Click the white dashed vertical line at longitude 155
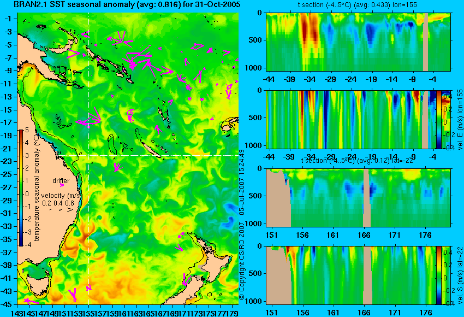Image resolution: width=464 pixels, height=317 pixels. coord(89,158)
